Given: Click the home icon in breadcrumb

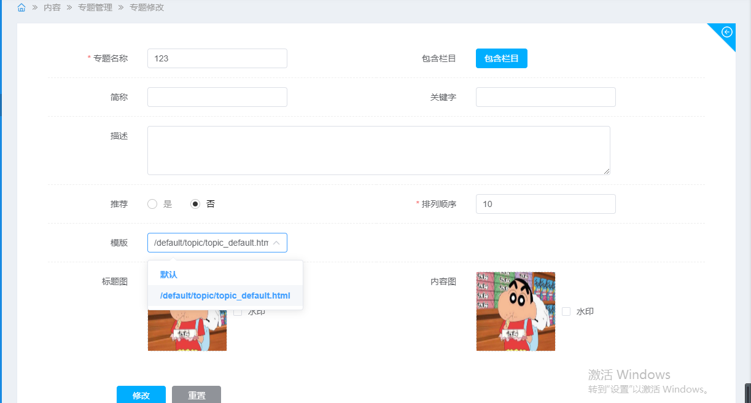Looking at the screenshot, I should point(21,8).
